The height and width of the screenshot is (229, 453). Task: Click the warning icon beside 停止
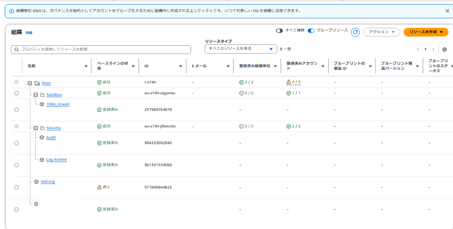(x=99, y=187)
